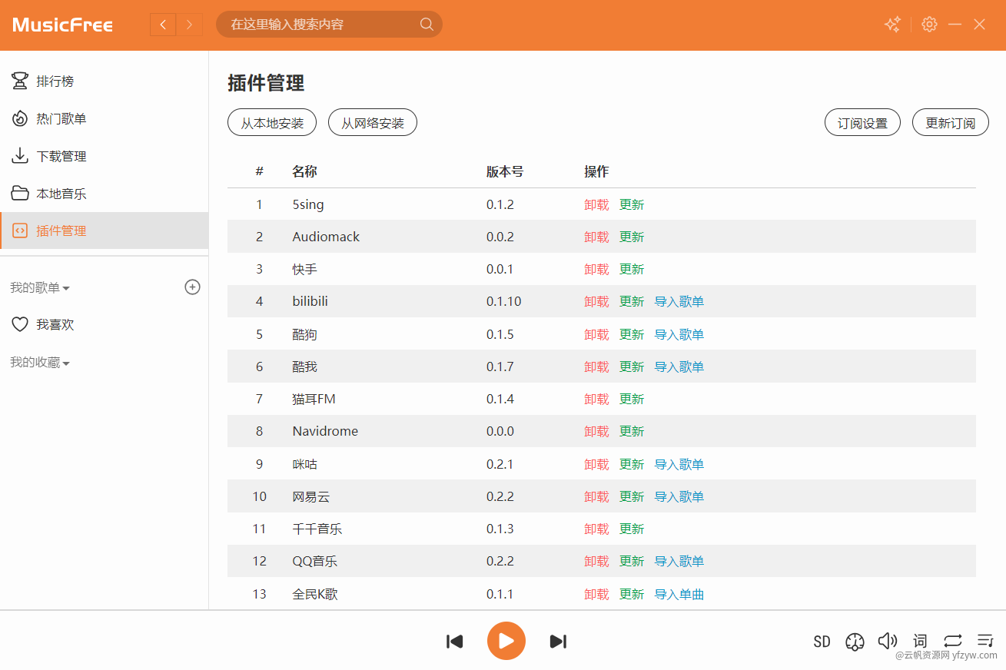
Task: Click 从网络安装 button
Action: pyautogui.click(x=373, y=123)
